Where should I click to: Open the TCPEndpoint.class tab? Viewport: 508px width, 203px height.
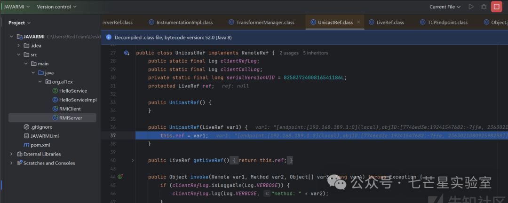(x=444, y=23)
